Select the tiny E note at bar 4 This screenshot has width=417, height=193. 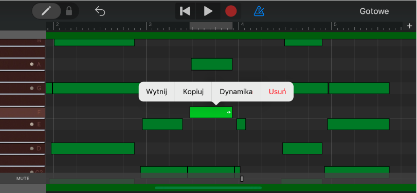(x=241, y=125)
